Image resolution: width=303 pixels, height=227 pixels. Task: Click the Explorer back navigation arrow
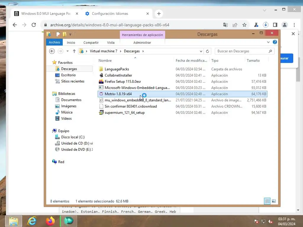pyautogui.click(x=52, y=51)
